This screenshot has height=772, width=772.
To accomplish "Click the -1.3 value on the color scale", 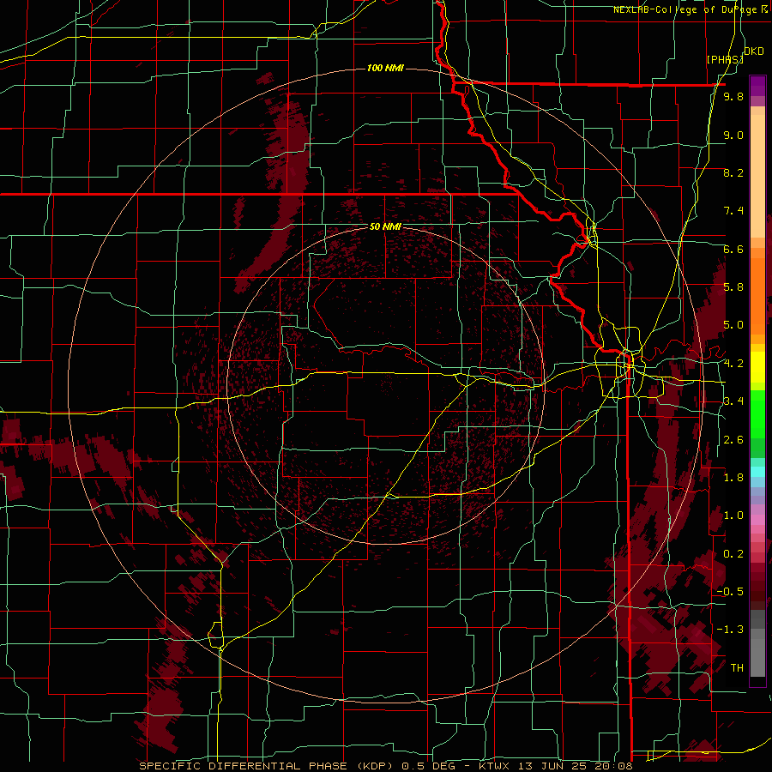I will click(x=730, y=630).
